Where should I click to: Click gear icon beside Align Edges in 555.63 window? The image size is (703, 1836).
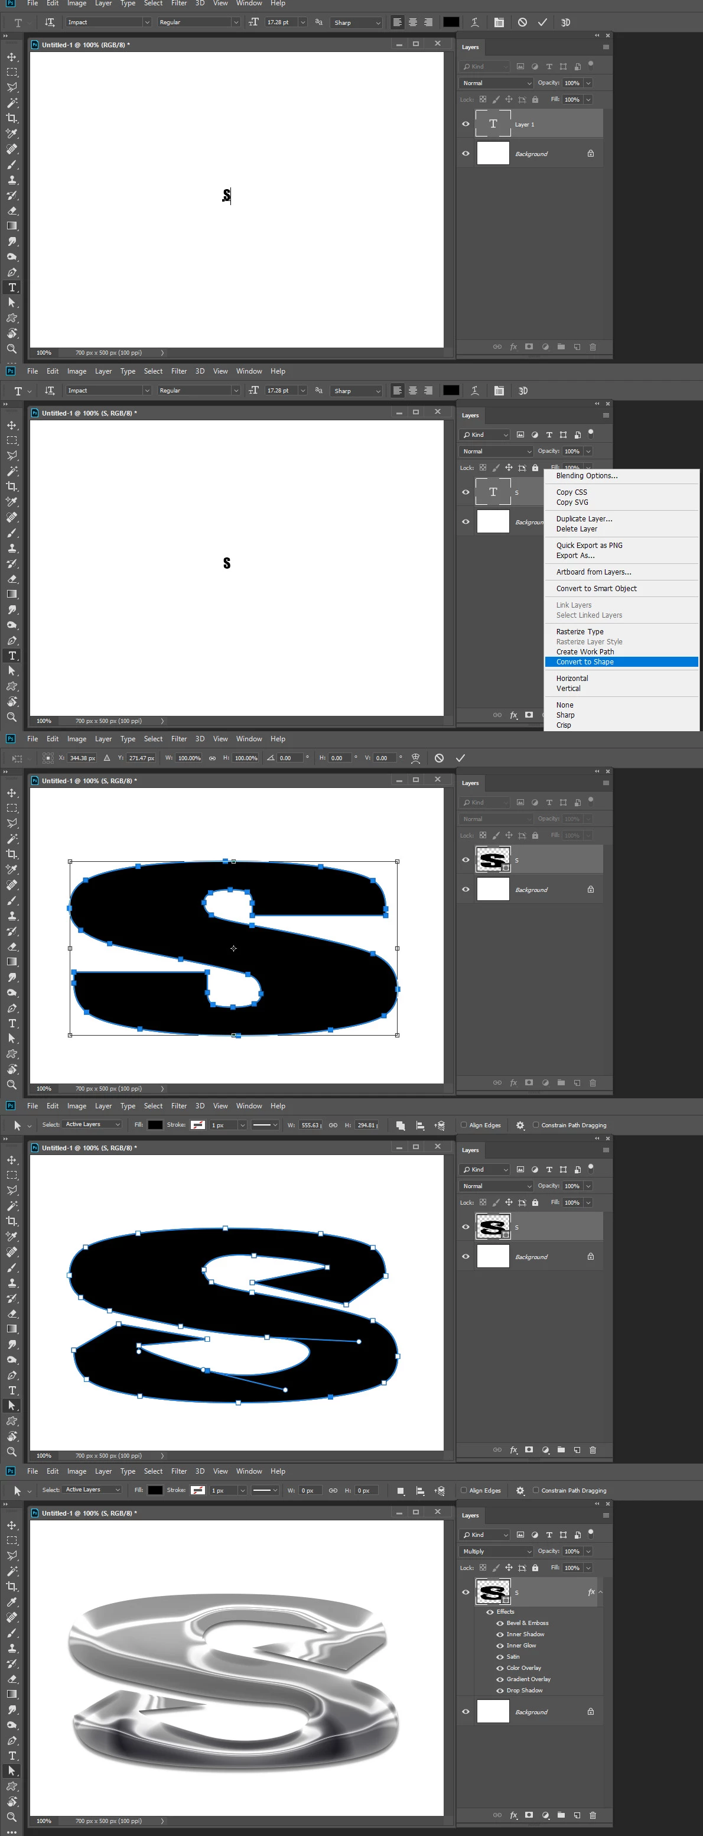click(x=520, y=1125)
